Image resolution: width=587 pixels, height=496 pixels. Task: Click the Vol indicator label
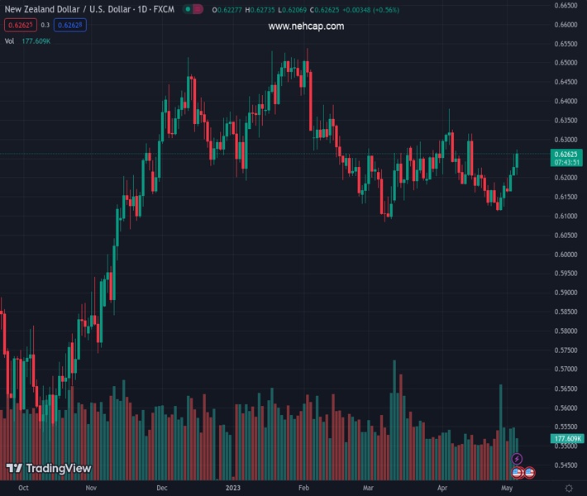(x=9, y=41)
